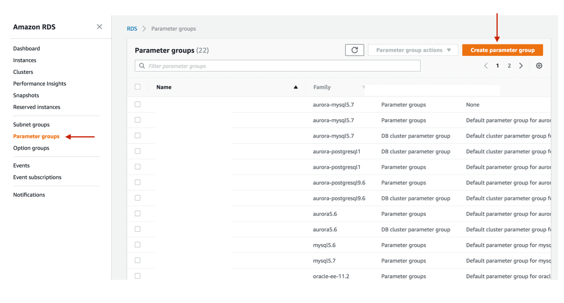Go to next page arrow
Image resolution: width=564 pixels, height=303 pixels.
[x=521, y=66]
